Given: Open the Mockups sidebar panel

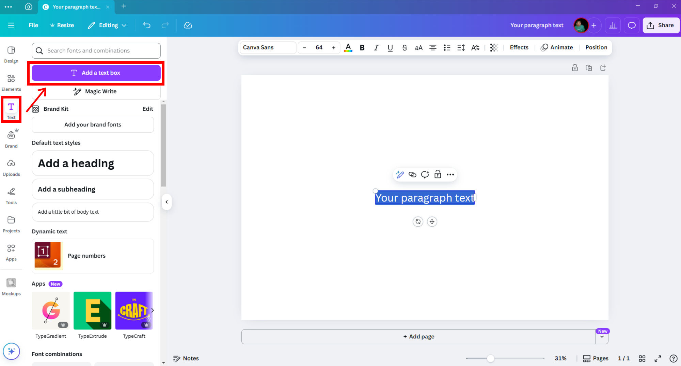Looking at the screenshot, I should [11, 287].
